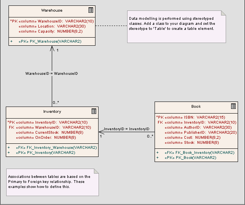Select the InventoryID = InventoryID association label
245x205 pixels.
(x=126, y=129)
